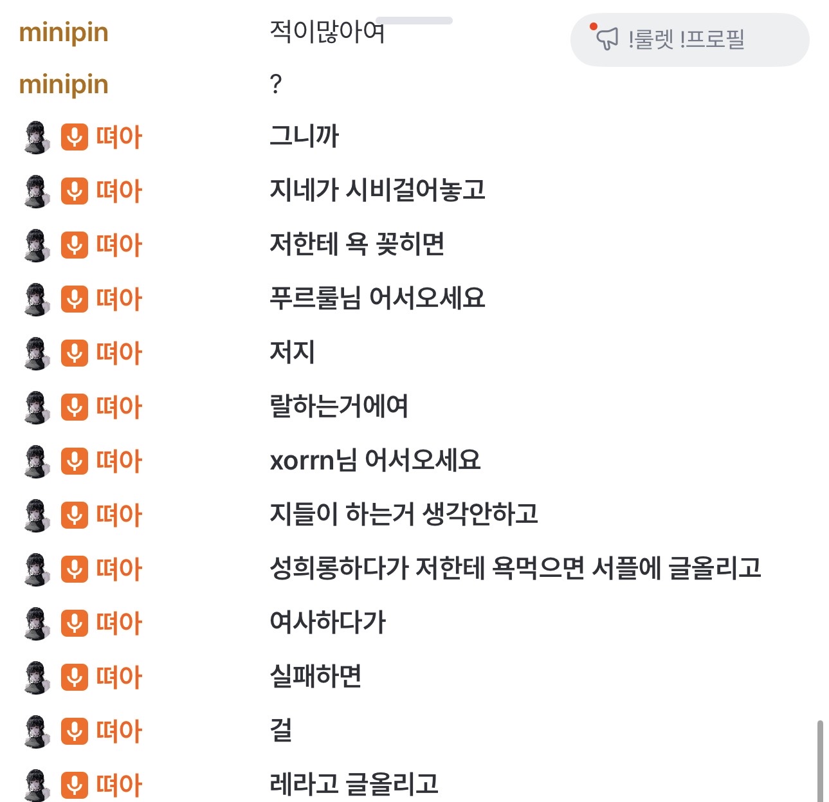Screen dimensions: 829x802
Task: Click the megaphone announcement icon
Action: pos(606,39)
